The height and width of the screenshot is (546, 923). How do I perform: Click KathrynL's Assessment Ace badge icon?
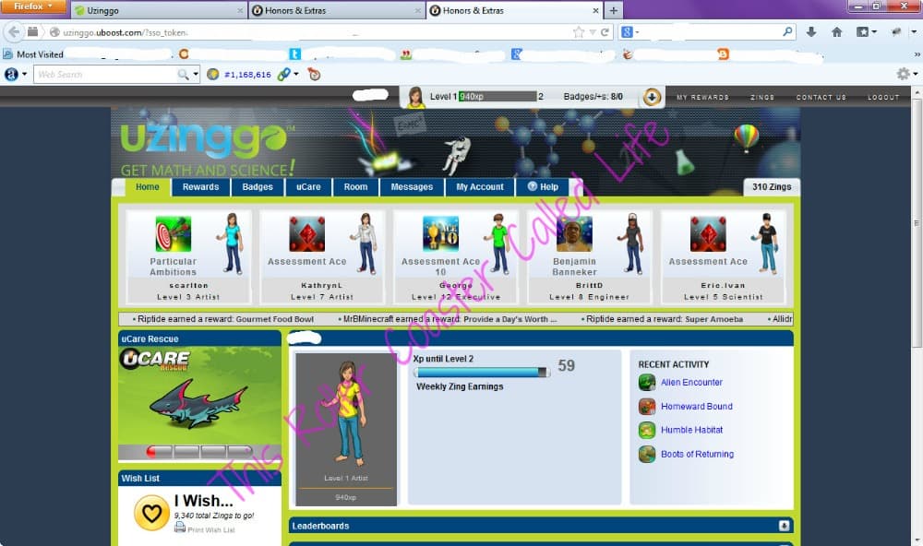click(306, 233)
